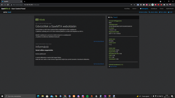
Task: Open Windows Start menu
Action: (x=2, y=96)
